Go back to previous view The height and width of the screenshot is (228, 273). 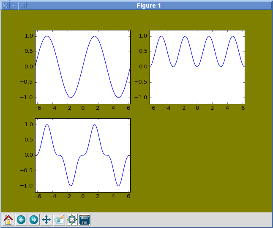21,220
